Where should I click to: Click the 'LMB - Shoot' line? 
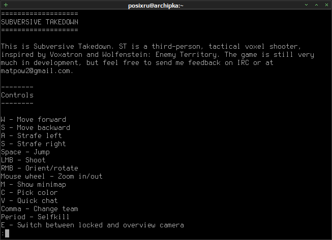pyautogui.click(x=23, y=160)
